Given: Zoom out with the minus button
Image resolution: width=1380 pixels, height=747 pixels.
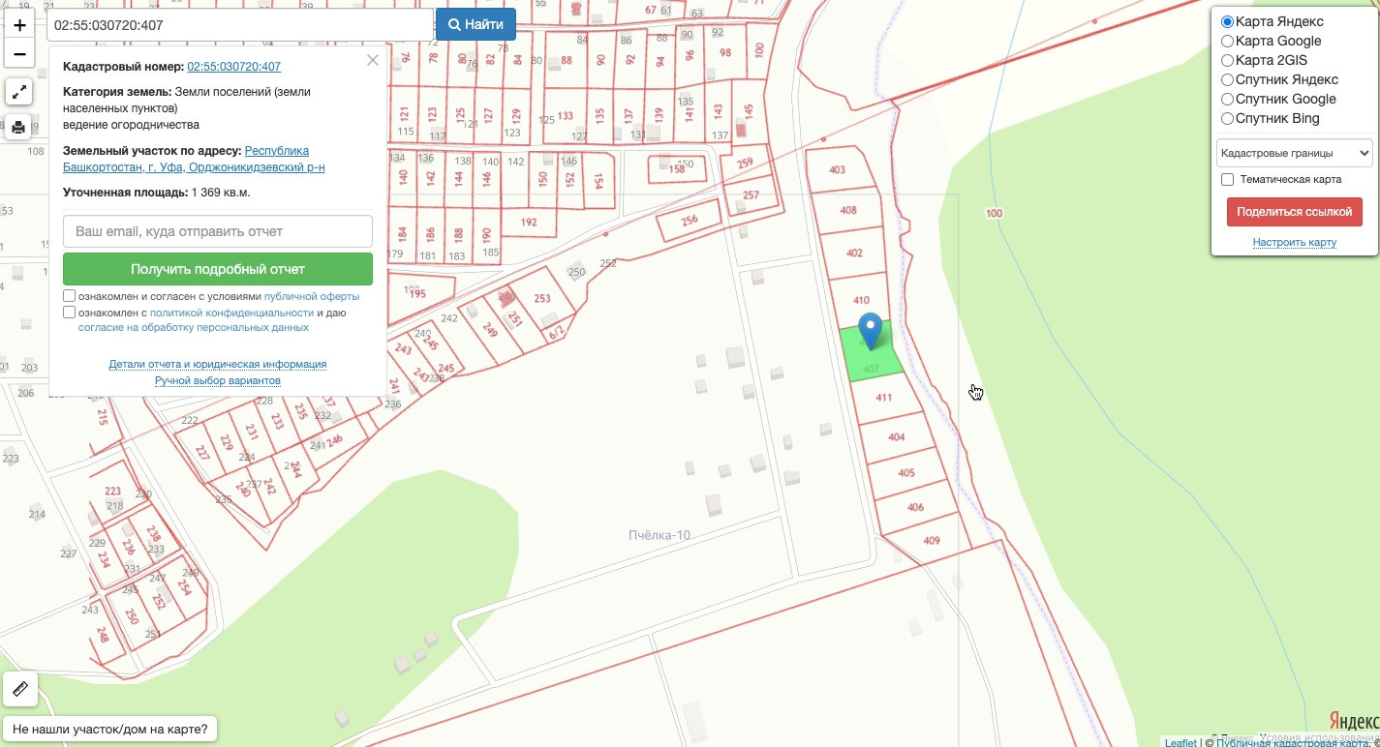Looking at the screenshot, I should [x=19, y=54].
